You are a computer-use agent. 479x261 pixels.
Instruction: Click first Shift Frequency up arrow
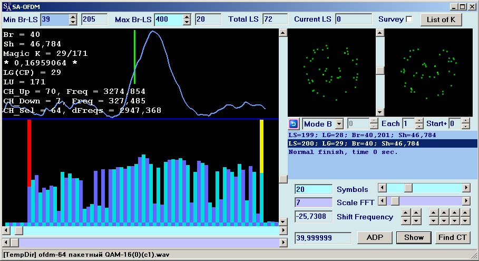coord(406,213)
